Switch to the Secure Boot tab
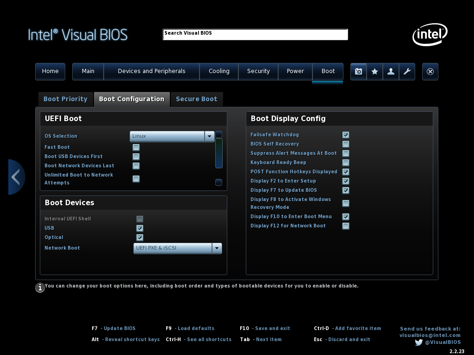474x355 pixels. [197, 99]
